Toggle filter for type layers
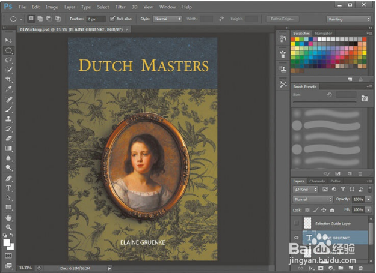The height and width of the screenshot is (273, 376). point(343,190)
